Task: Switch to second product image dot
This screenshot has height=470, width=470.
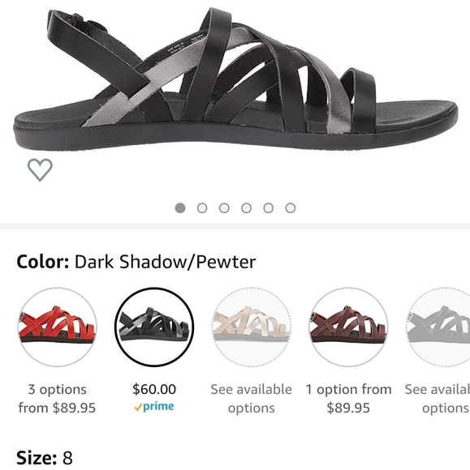Action: click(202, 208)
